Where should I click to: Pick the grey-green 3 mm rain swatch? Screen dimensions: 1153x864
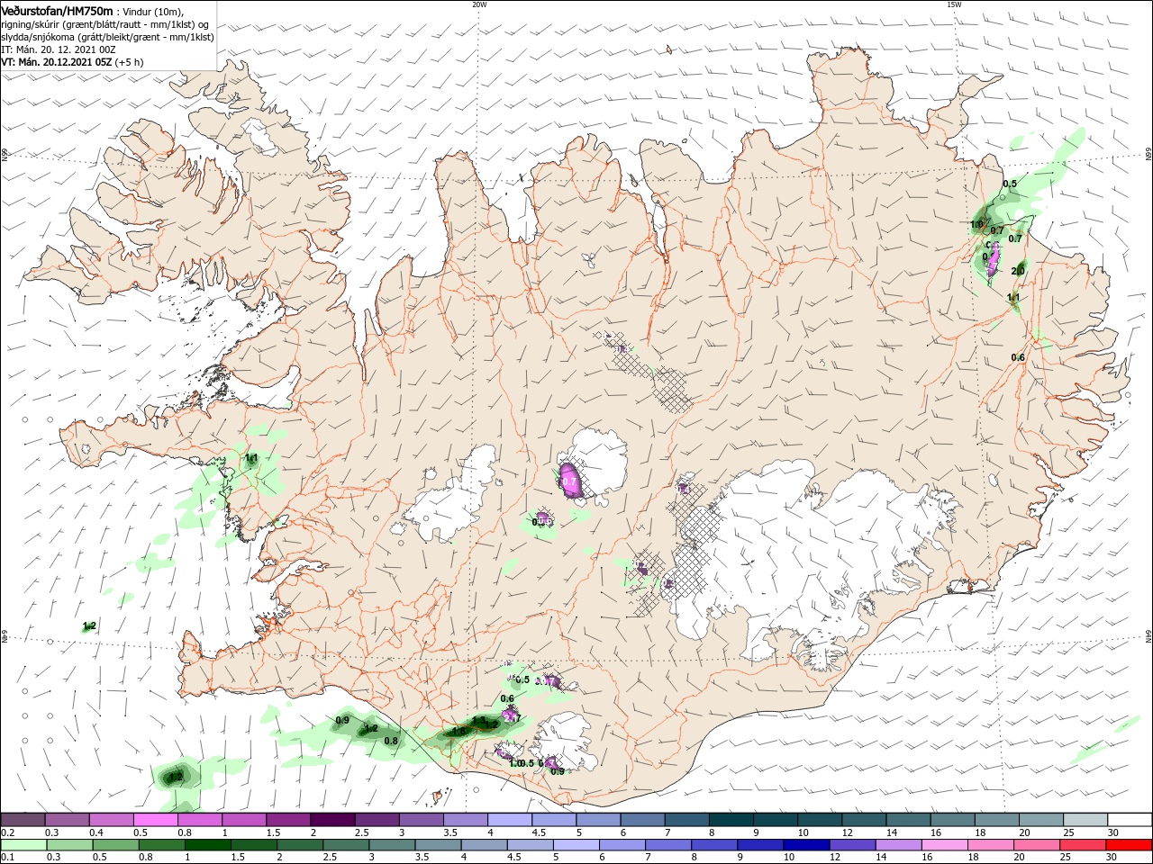[x=391, y=845]
